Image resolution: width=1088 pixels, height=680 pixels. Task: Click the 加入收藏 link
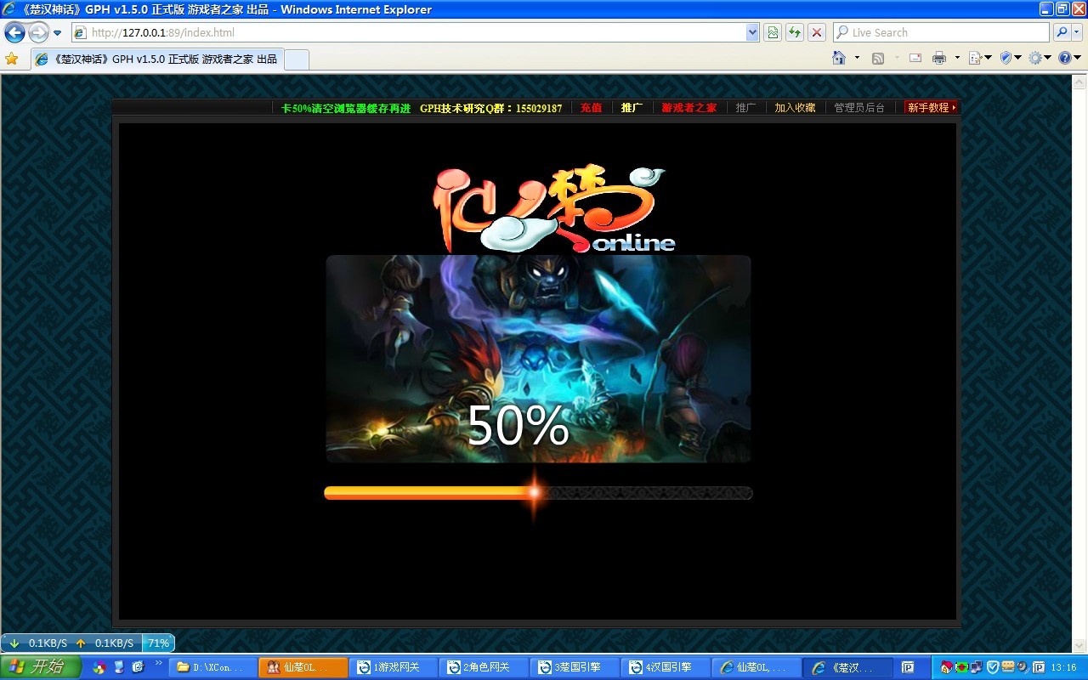point(795,108)
